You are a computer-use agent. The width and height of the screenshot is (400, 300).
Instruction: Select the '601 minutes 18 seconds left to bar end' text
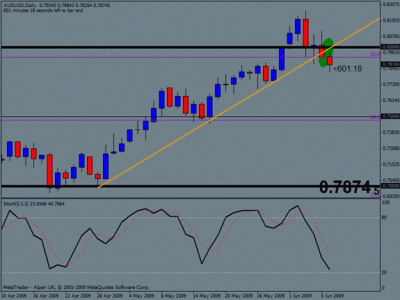43,10
